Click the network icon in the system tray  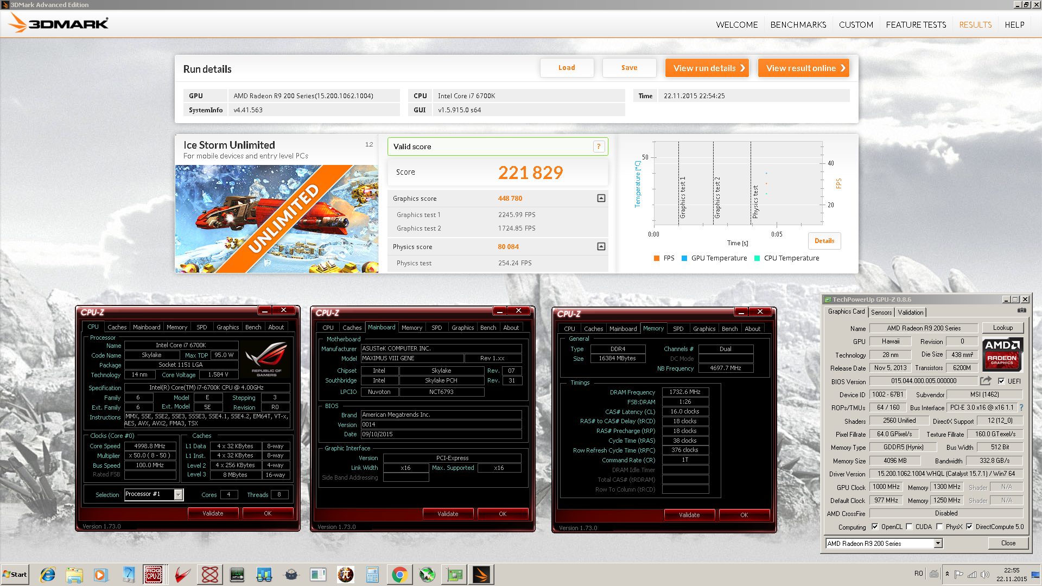tap(972, 574)
